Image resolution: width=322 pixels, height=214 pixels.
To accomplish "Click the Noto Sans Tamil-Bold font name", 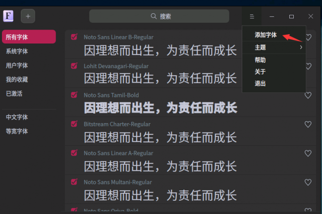I will click(x=111, y=95).
